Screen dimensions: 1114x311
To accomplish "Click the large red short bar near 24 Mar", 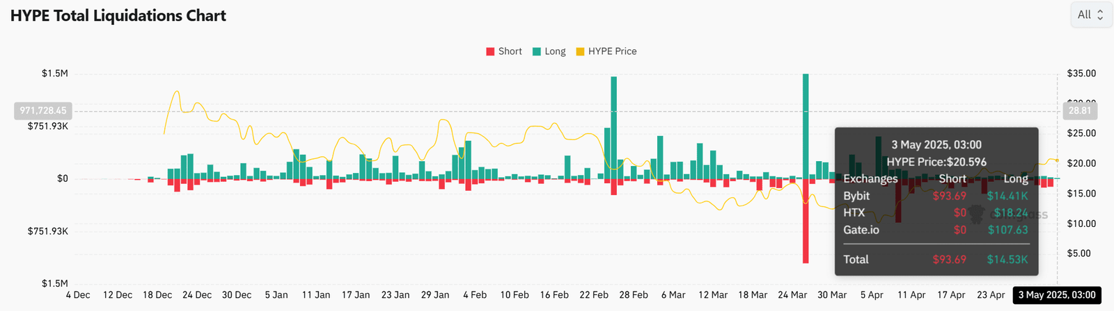I will (806, 221).
